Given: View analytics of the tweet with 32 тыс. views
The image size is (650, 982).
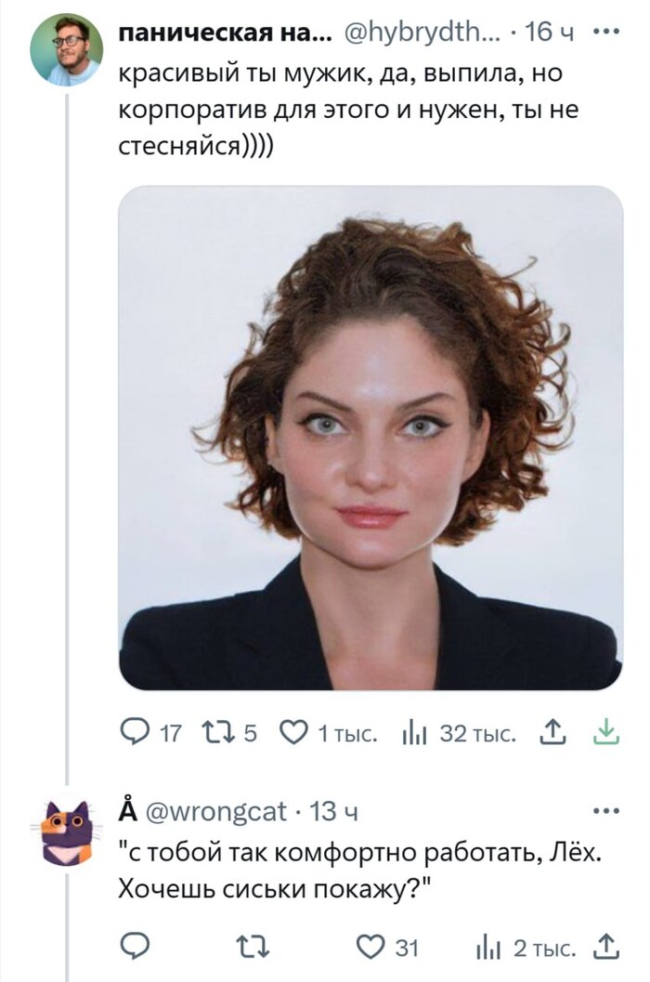Looking at the screenshot, I should click(413, 734).
